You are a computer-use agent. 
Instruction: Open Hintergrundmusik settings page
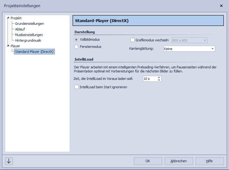28,40
